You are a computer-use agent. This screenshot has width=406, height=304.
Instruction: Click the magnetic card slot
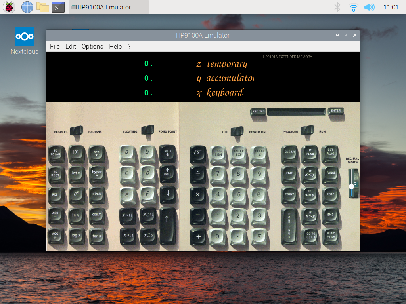297,111
